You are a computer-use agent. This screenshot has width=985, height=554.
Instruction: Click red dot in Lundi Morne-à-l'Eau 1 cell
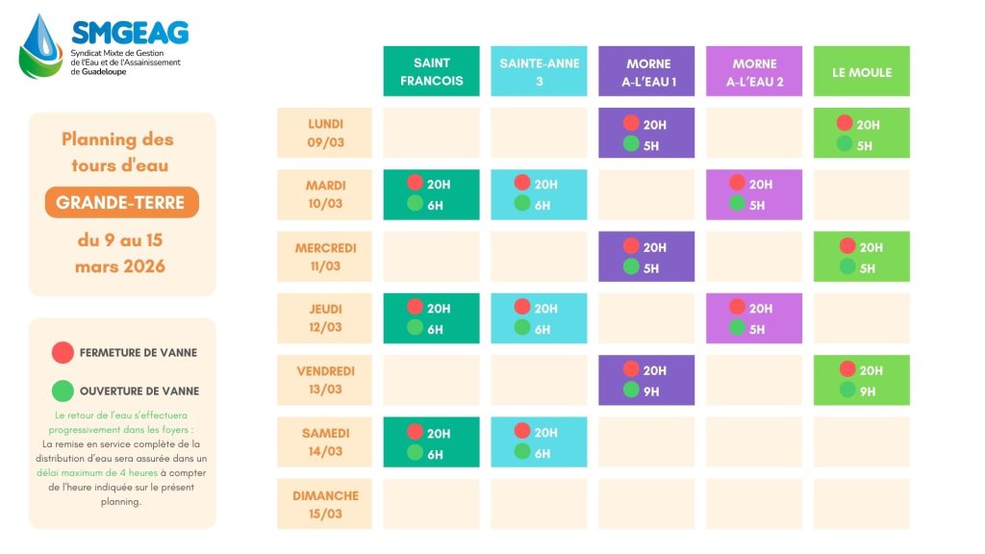(x=631, y=123)
